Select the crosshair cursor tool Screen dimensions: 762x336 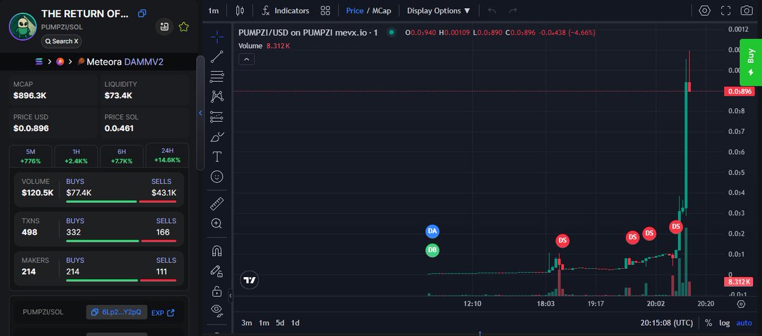click(217, 36)
